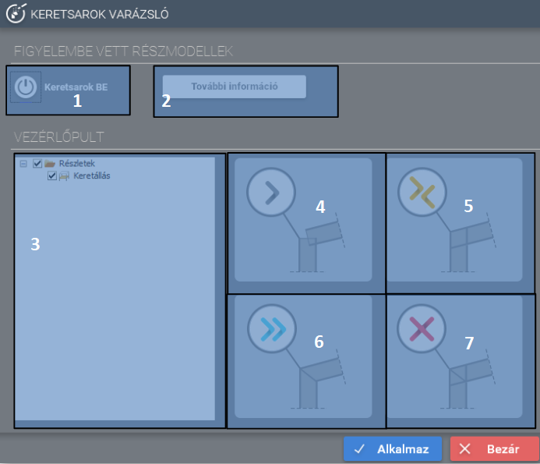Screen dimensions: 540x464
Task: Choose frame corner diagram numbered 4
Action: click(303, 220)
